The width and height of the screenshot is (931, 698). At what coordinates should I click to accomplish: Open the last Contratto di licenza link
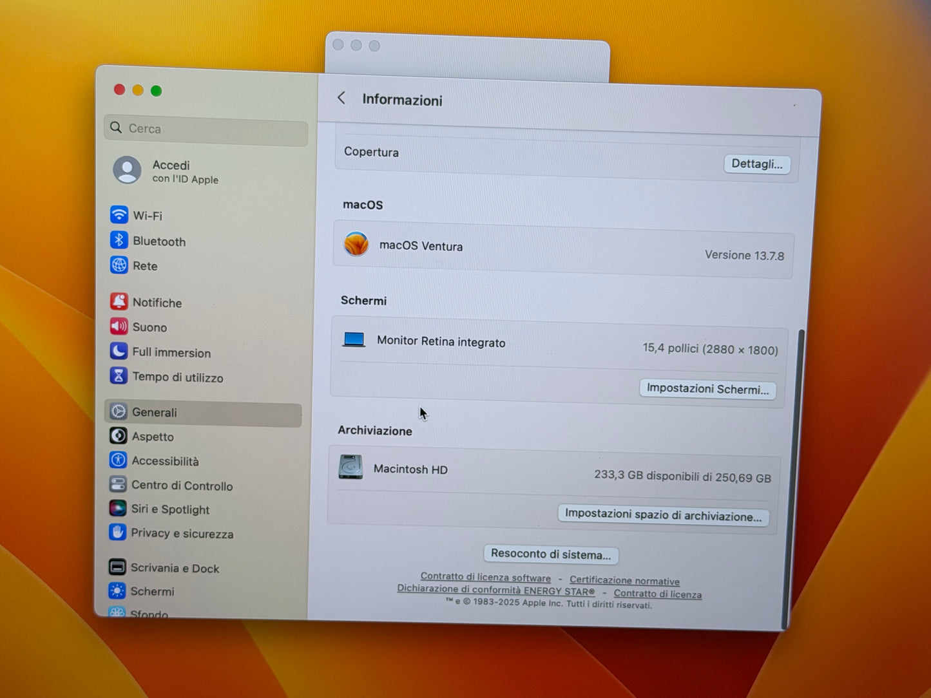click(658, 594)
